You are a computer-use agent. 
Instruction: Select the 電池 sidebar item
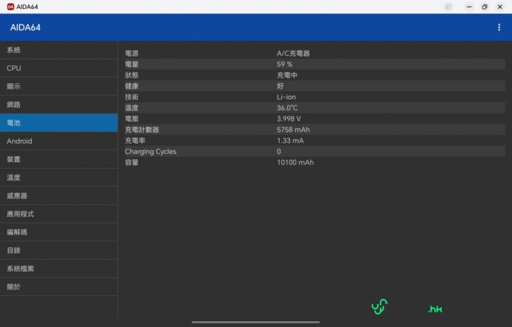tap(59, 123)
